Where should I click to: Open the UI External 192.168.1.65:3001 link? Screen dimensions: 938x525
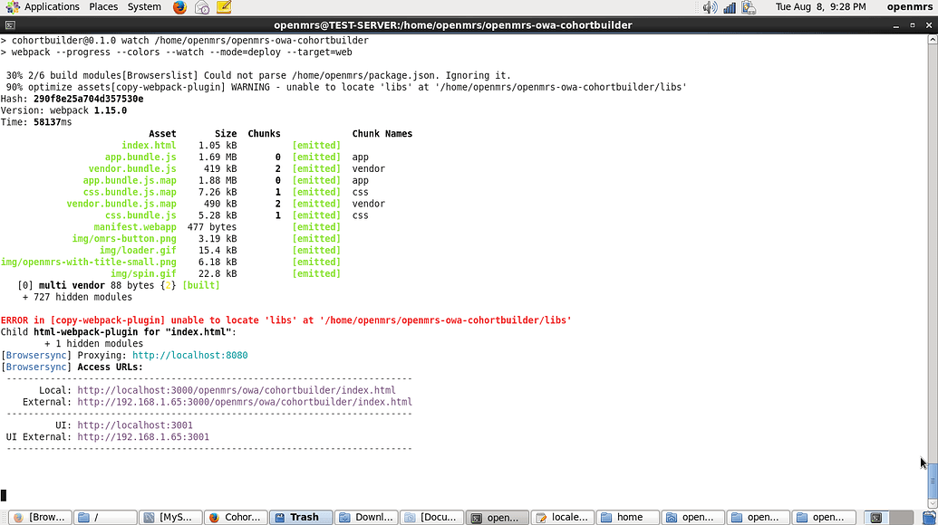click(x=143, y=437)
